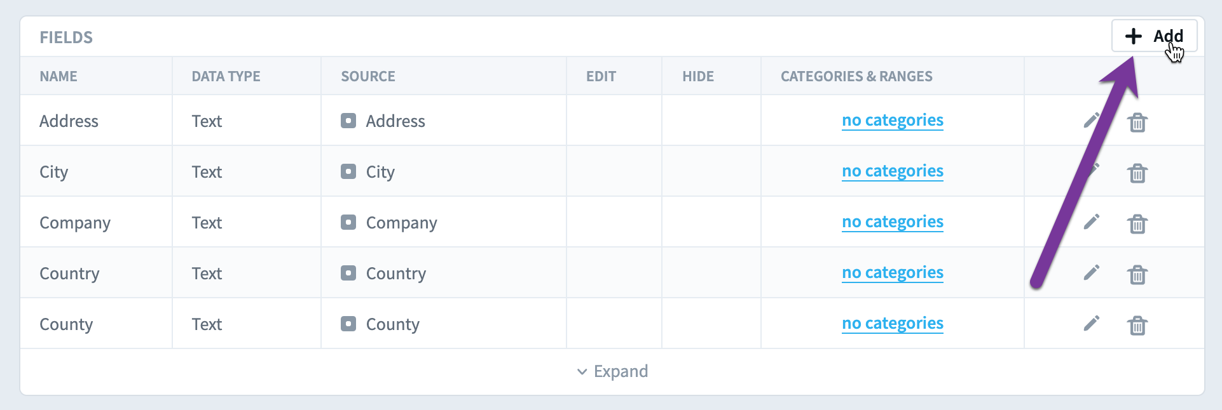Click the Add field button
The height and width of the screenshot is (410, 1222).
(x=1154, y=36)
